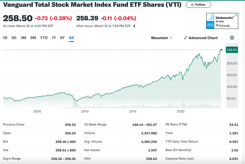Select the 6M time range tab
The image size is (245, 164).
click(x=33, y=38)
